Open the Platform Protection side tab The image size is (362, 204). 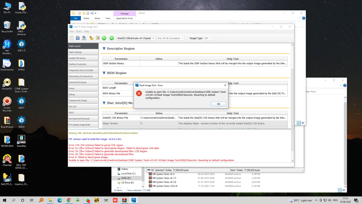[83, 64]
